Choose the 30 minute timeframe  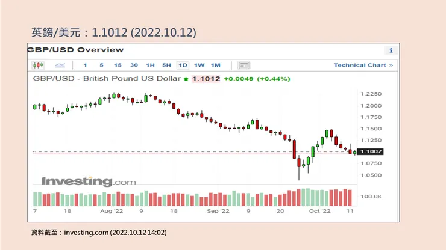(134, 65)
